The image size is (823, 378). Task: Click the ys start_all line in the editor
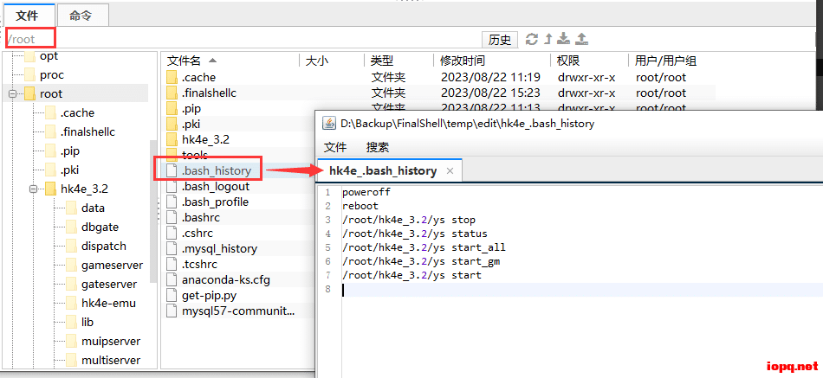[424, 247]
